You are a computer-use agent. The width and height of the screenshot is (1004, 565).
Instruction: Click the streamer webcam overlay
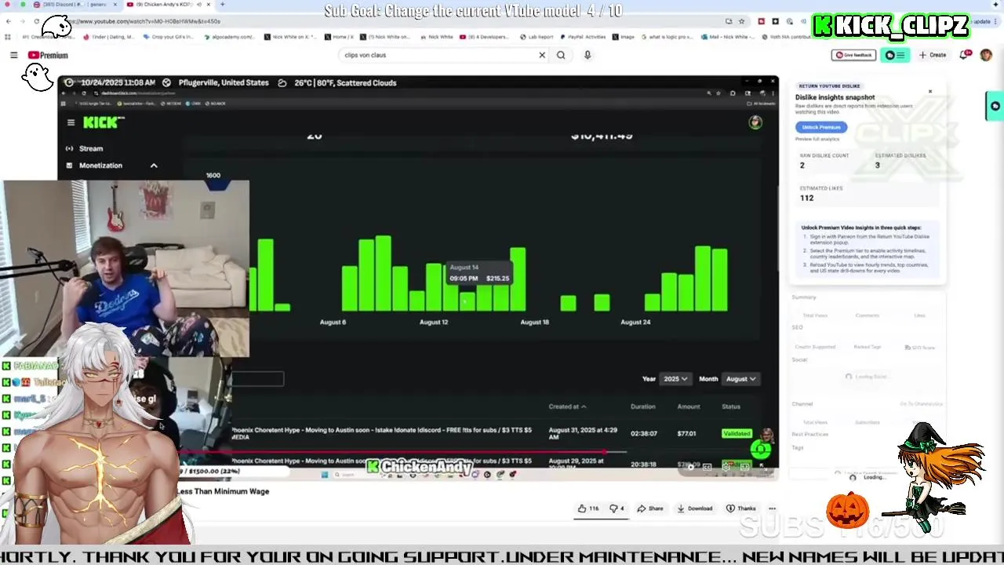124,268
